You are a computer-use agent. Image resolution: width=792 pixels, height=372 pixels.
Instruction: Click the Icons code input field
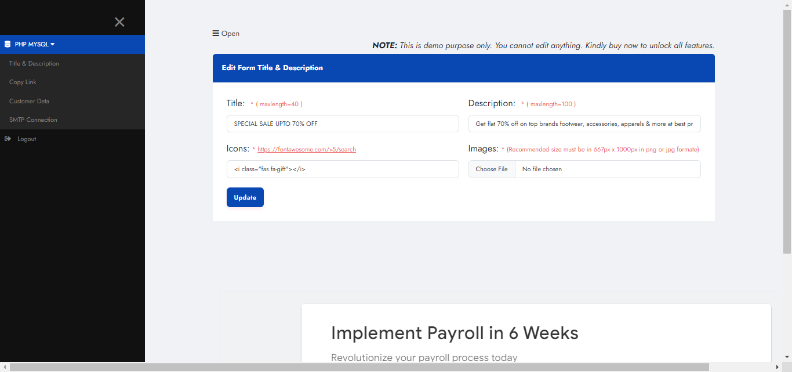[342, 169]
